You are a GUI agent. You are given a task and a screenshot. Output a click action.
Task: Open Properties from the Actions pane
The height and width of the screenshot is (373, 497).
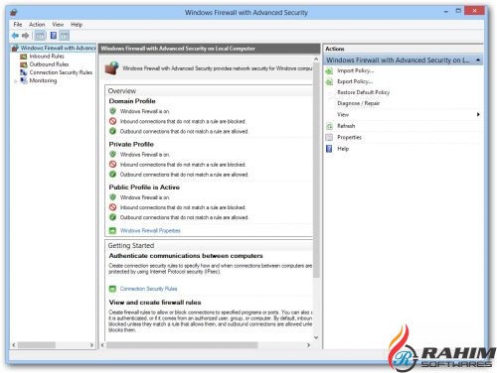(x=349, y=137)
